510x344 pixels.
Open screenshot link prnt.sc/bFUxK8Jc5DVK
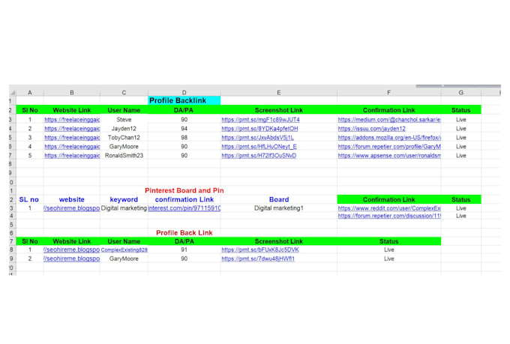(x=260, y=250)
